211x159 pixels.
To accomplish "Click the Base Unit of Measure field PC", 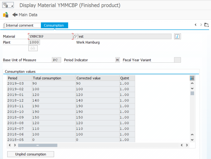I will 56,60.
